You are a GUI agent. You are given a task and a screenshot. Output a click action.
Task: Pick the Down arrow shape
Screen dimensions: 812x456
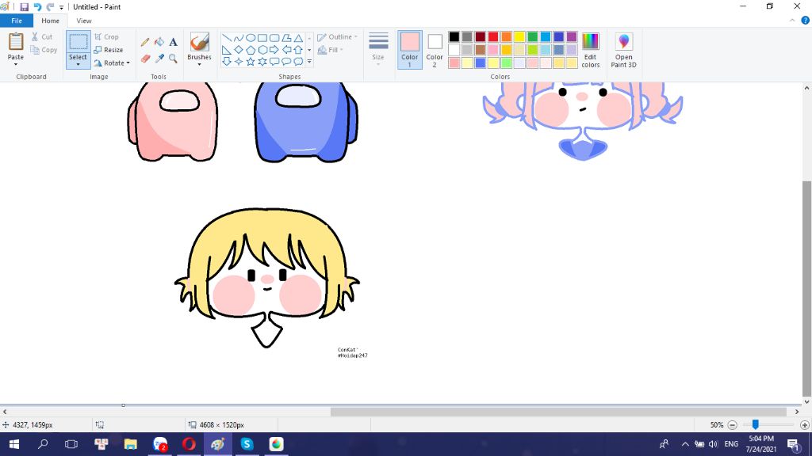pos(227,62)
